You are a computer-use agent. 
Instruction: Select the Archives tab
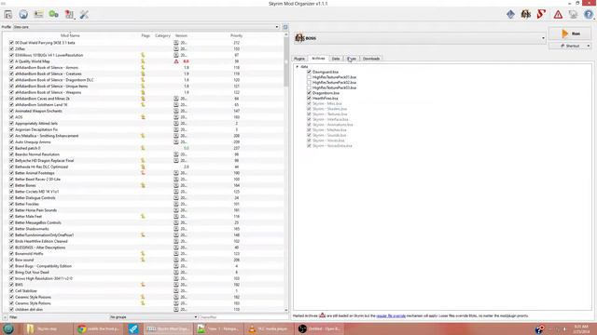[318, 59]
